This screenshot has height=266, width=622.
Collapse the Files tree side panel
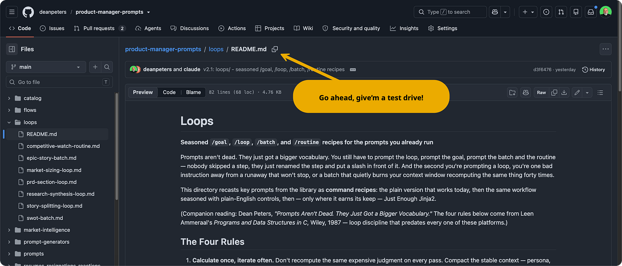(x=12, y=49)
